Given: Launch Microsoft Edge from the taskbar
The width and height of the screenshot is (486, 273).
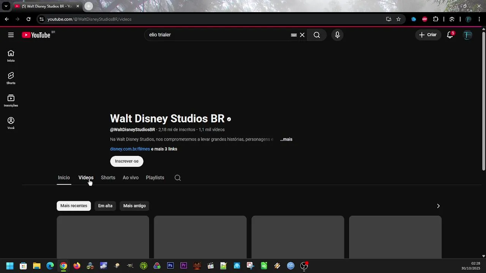Looking at the screenshot, I should (x=50, y=266).
